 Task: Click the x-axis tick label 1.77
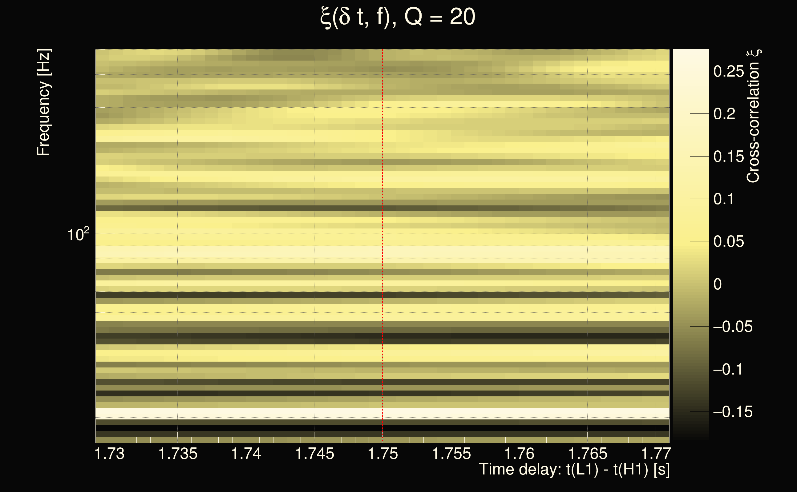pyautogui.click(x=656, y=454)
